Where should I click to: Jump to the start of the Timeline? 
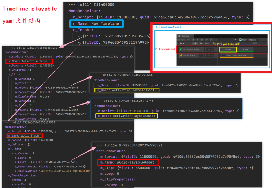click(188, 40)
